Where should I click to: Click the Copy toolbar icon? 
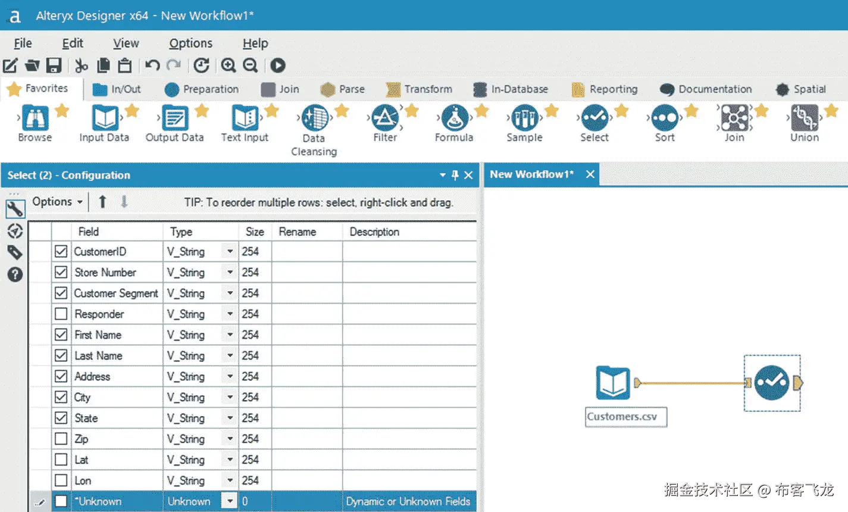point(104,65)
